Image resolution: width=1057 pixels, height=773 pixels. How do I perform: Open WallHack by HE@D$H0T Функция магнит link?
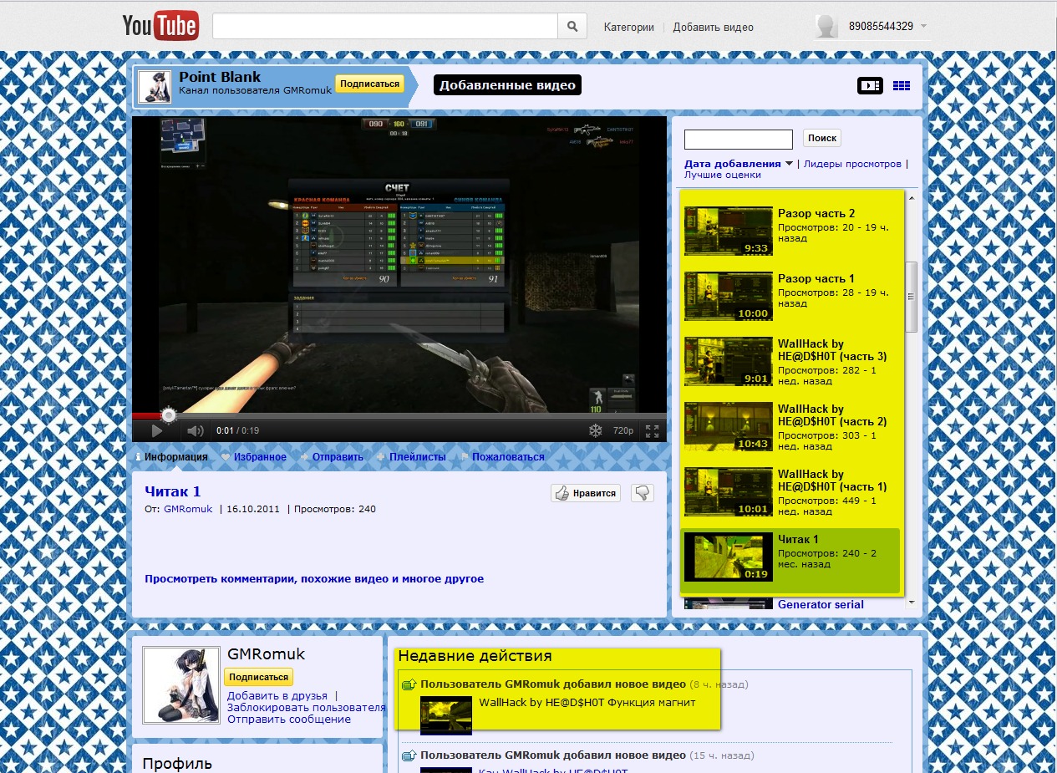[587, 702]
